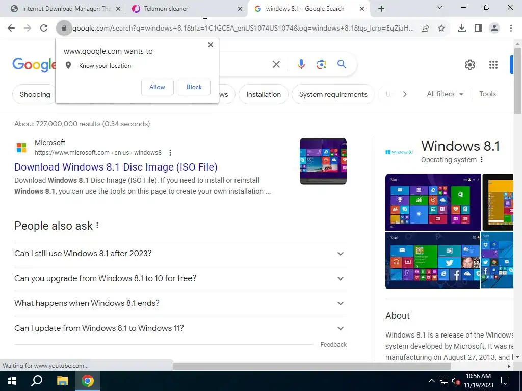
Task: Open the Chrome side panel
Action: [x=478, y=29]
